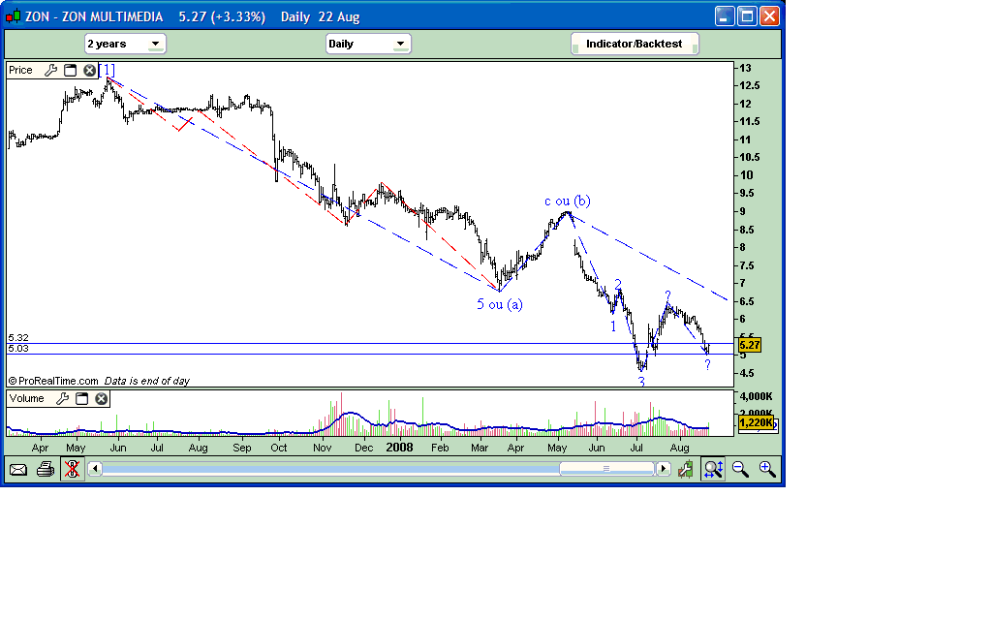Send chart by email envelope icon
The width and height of the screenshot is (992, 620).
pyautogui.click(x=18, y=470)
